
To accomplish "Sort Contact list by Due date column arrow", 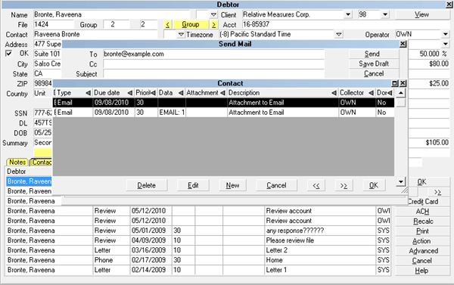I will tap(130, 93).
